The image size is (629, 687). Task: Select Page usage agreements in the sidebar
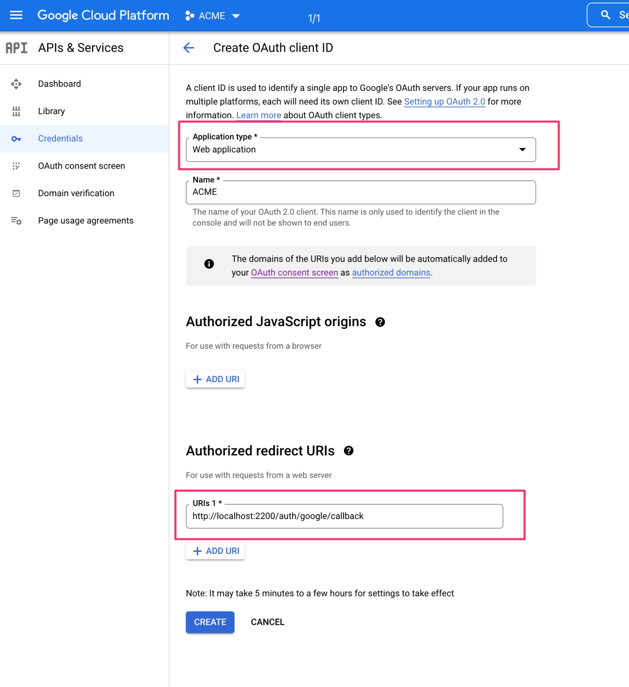[x=86, y=221]
